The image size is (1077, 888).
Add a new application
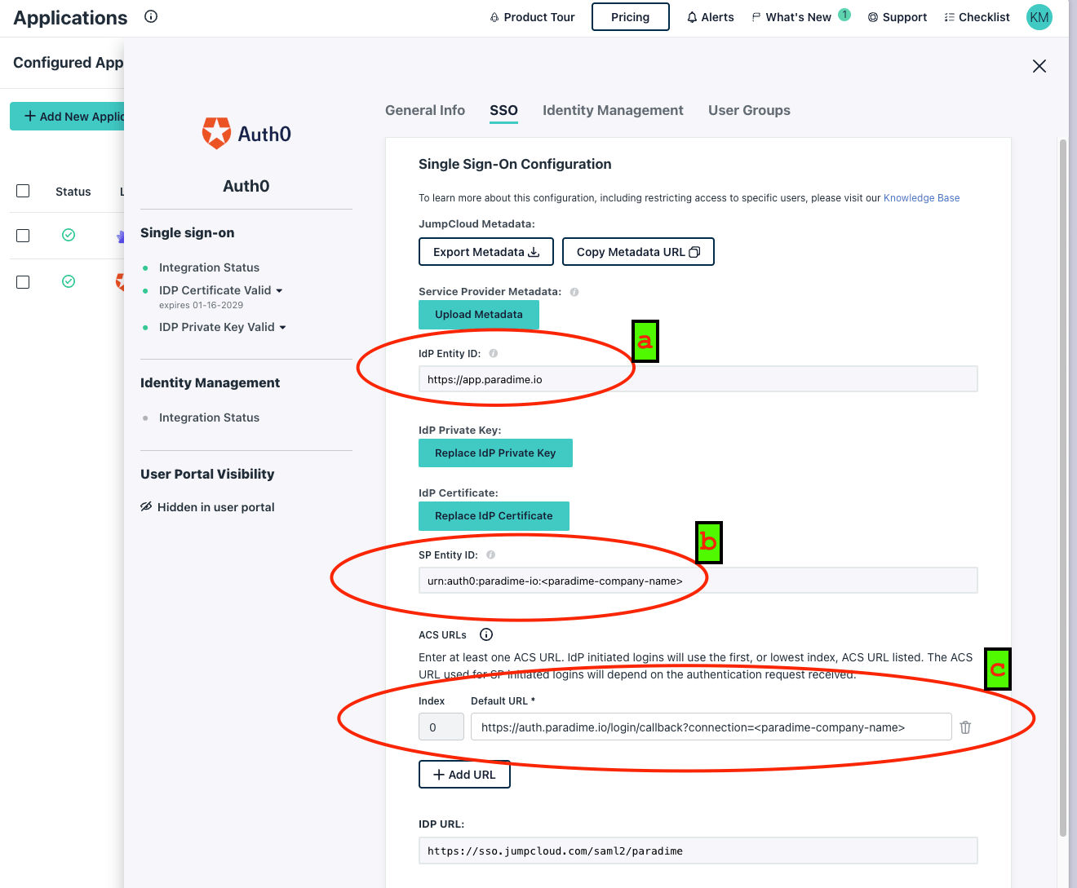(68, 117)
